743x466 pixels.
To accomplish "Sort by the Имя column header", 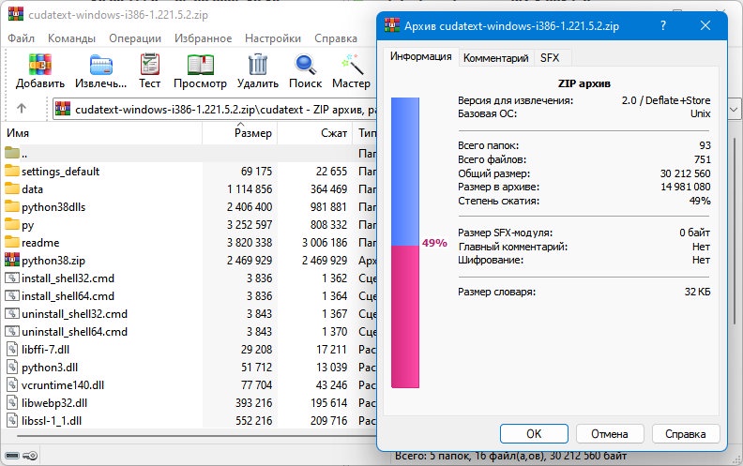I will (102, 133).
